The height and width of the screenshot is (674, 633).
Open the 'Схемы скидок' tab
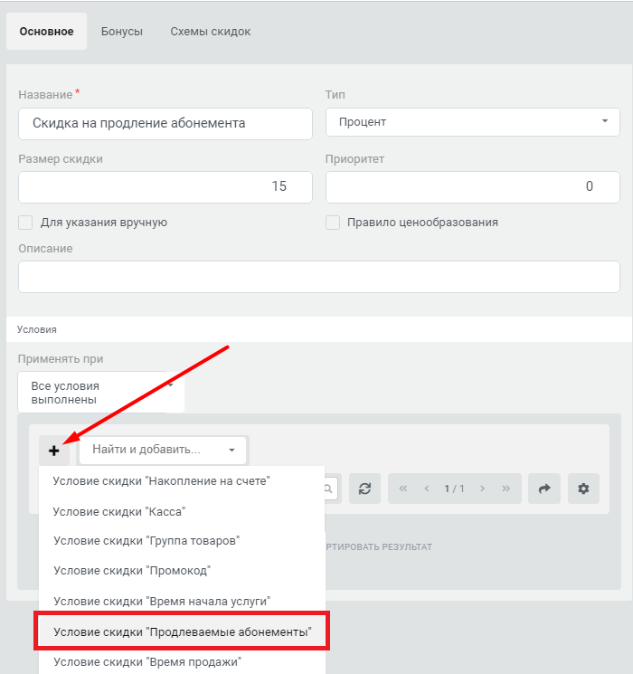tap(211, 32)
